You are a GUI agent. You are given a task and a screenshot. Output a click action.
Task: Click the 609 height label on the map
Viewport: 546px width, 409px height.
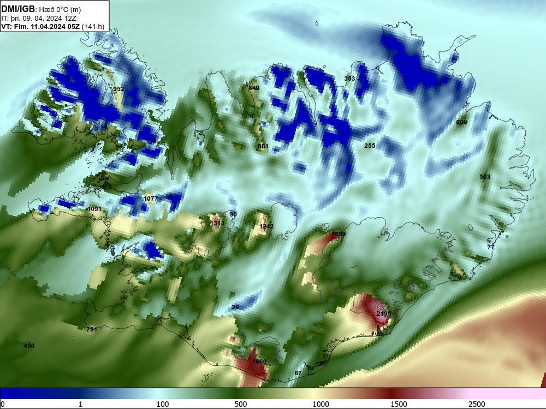[x=461, y=122]
